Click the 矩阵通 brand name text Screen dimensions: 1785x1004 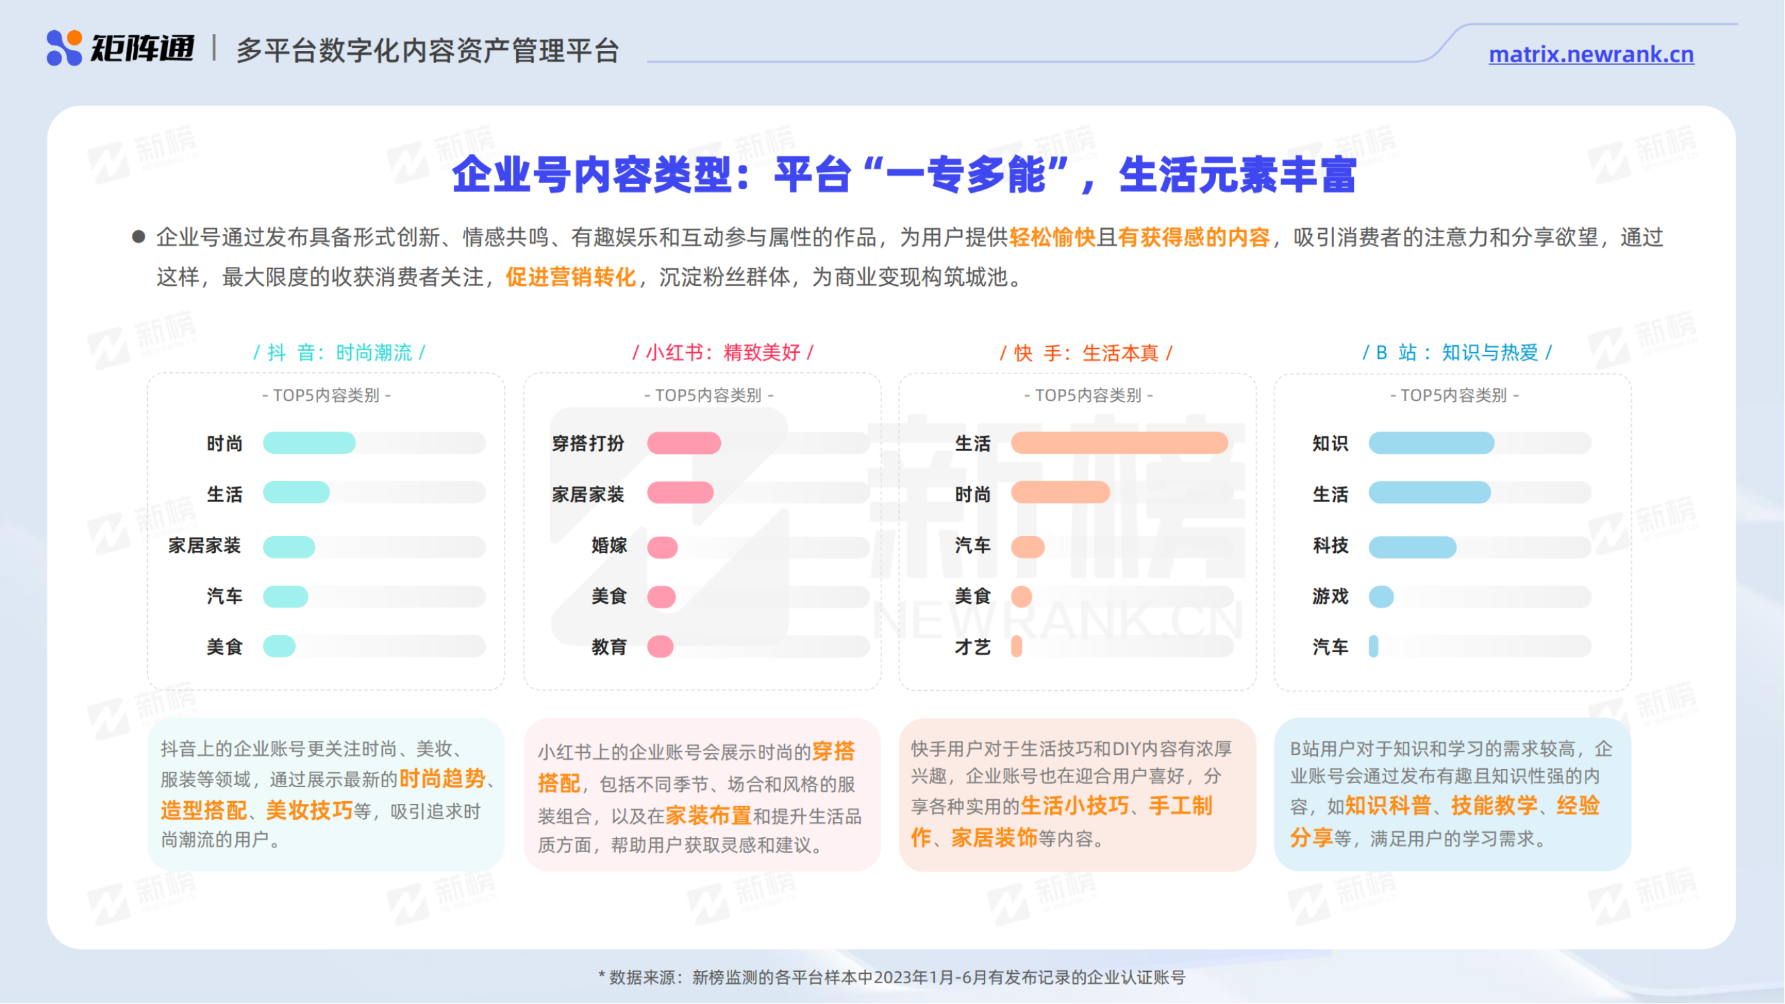pos(142,48)
